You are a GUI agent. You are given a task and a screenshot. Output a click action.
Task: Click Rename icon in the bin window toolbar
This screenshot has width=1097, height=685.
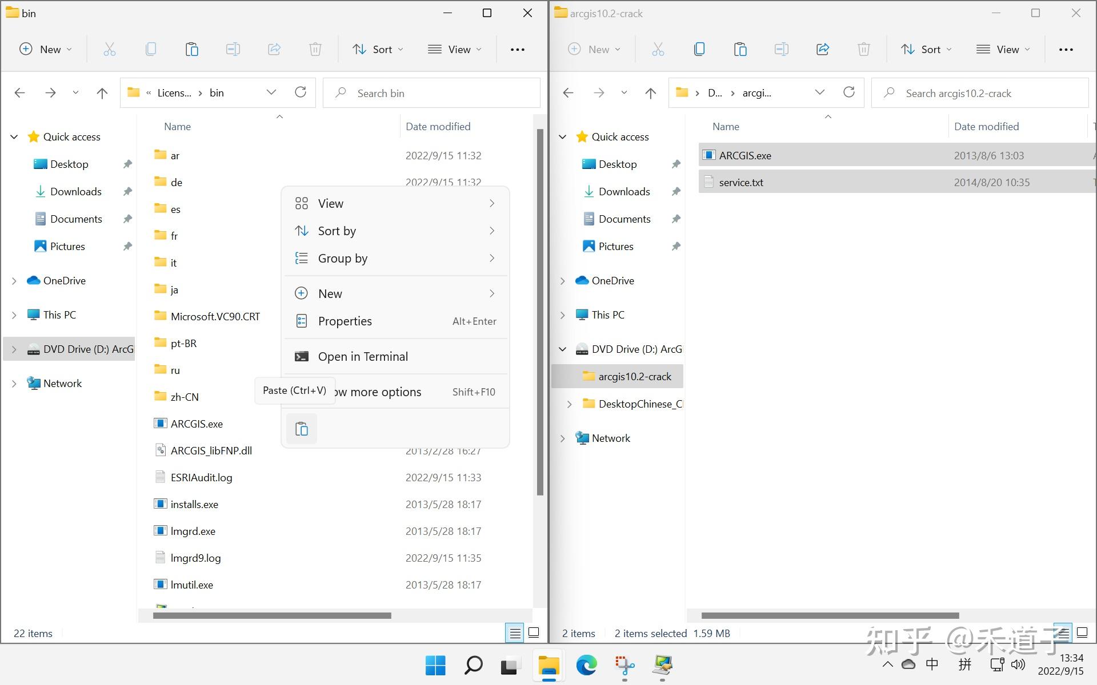click(x=233, y=50)
